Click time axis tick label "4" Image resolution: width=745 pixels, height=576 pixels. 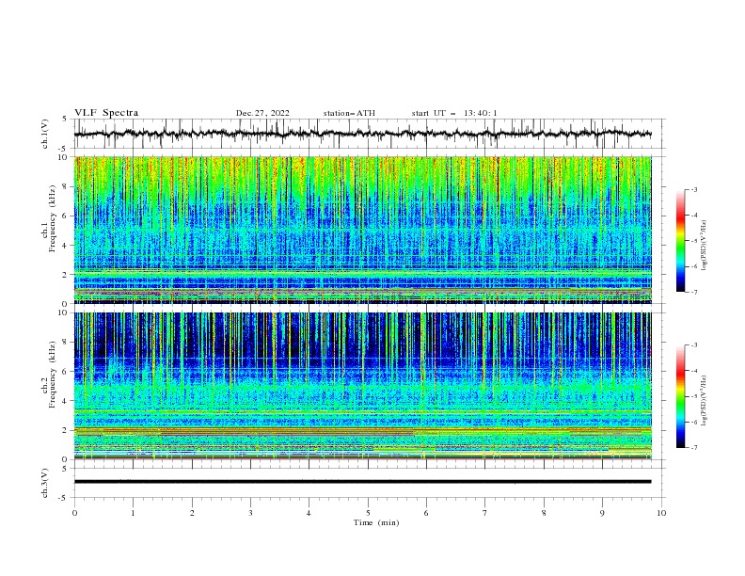[x=309, y=513]
